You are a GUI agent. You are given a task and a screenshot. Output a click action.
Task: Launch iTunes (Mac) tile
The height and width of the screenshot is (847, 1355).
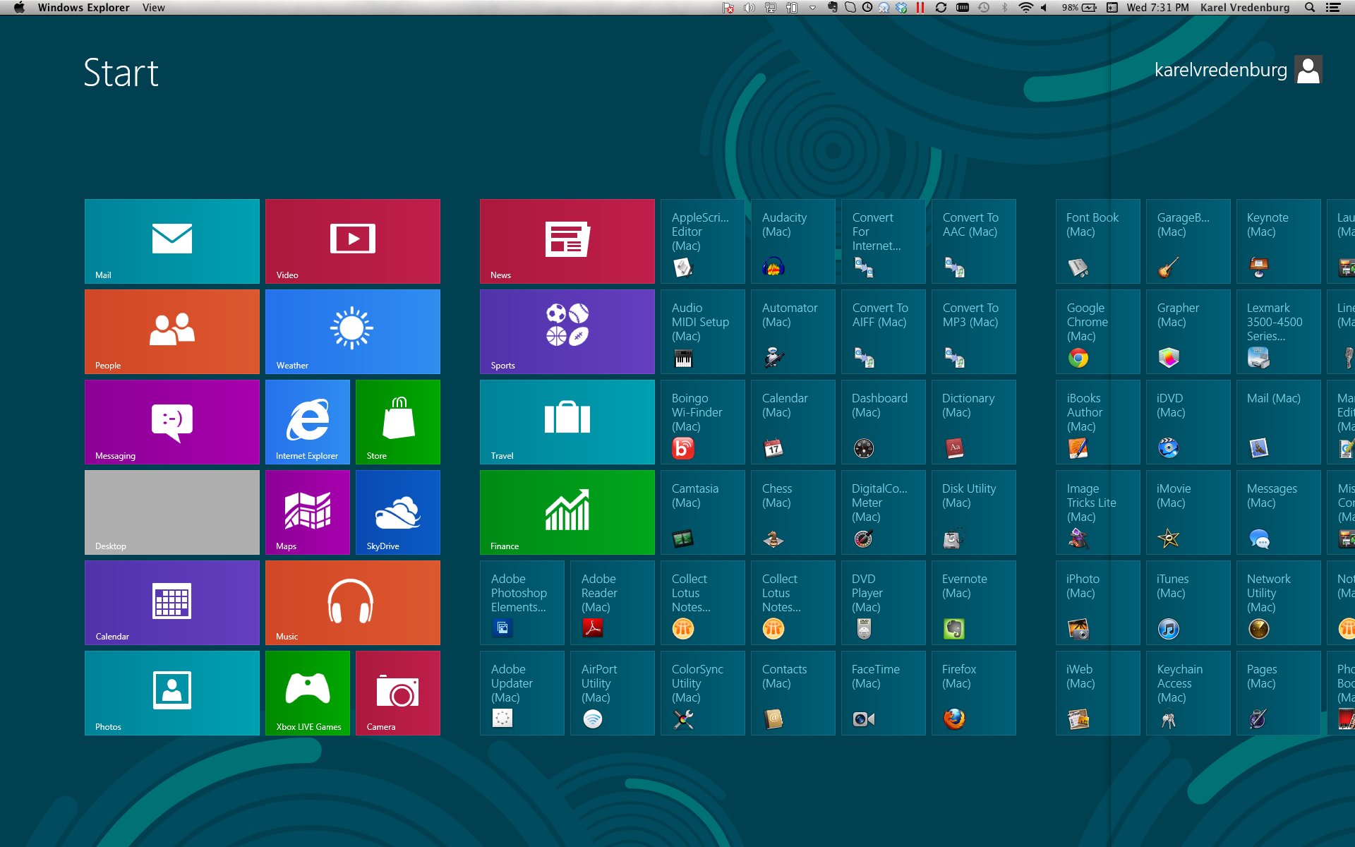click(x=1188, y=603)
